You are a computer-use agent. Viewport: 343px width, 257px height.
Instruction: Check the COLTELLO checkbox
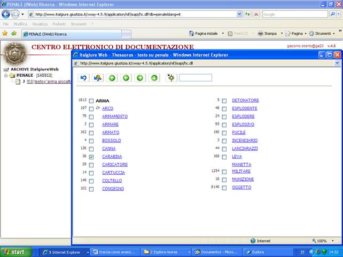click(91, 181)
